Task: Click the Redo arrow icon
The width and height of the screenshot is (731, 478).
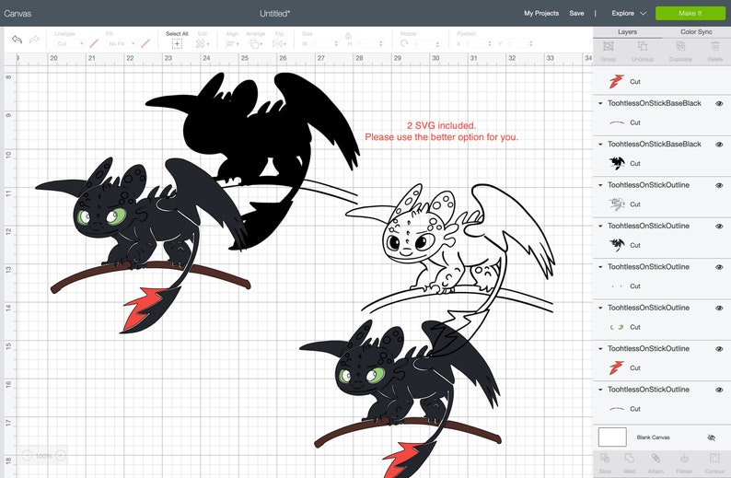Action: tap(34, 40)
